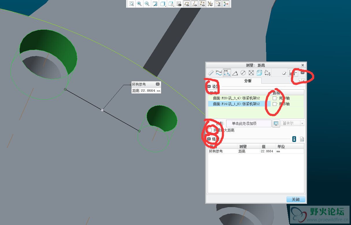Collapse the 结果 section
Screen dimensions: 351x225
tap(209, 139)
